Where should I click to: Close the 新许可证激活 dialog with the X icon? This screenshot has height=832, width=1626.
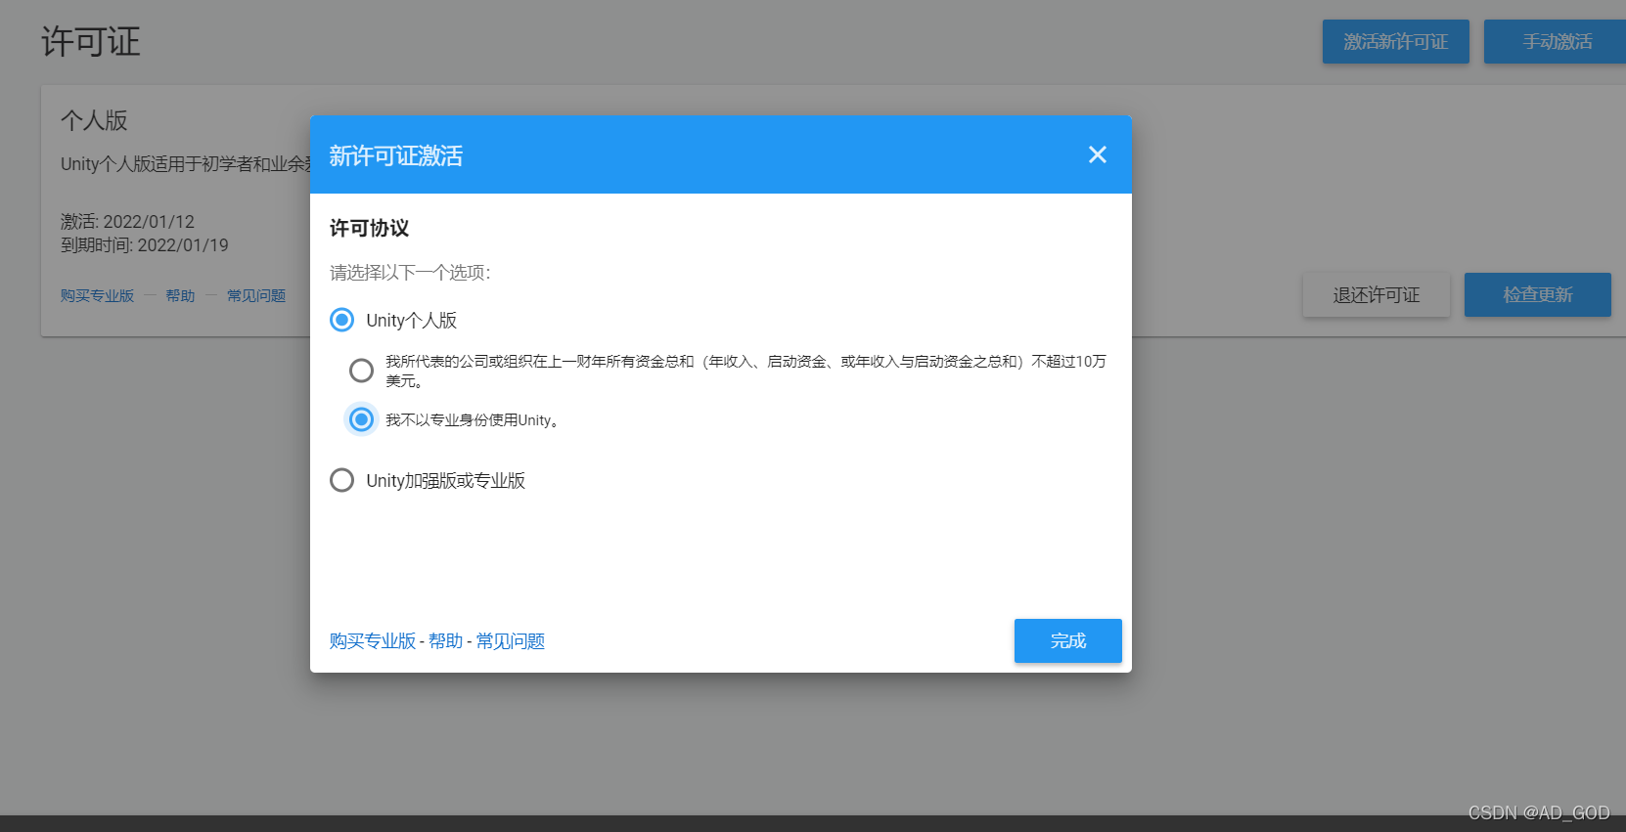pyautogui.click(x=1097, y=154)
